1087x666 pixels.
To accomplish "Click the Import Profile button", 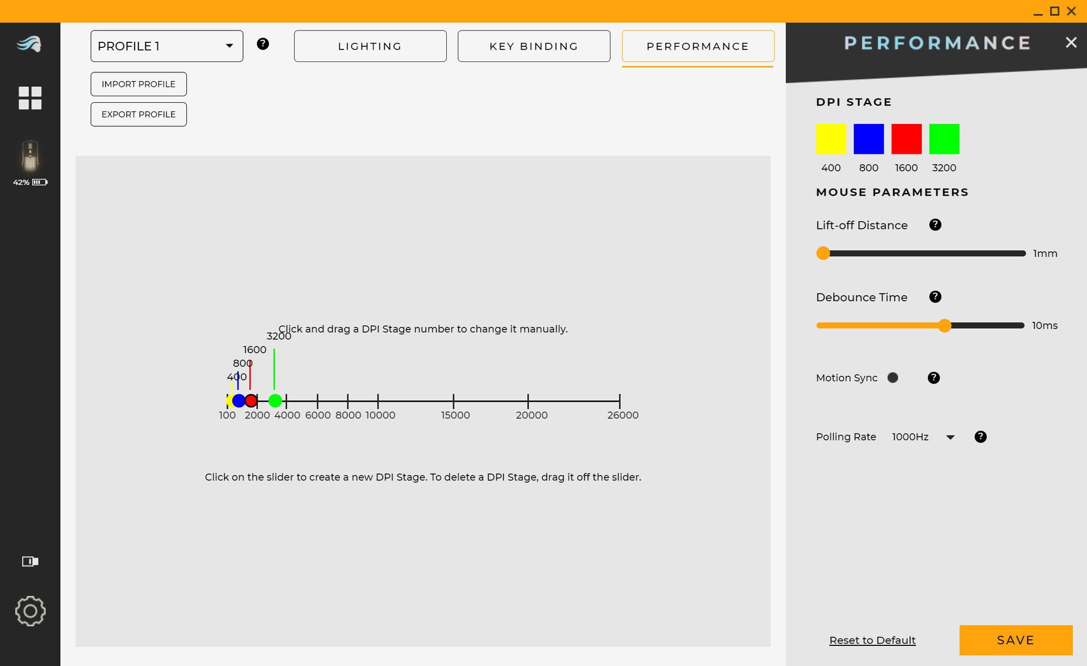I will [138, 84].
